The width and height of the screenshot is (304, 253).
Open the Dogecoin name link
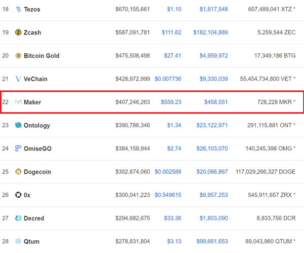(x=37, y=172)
